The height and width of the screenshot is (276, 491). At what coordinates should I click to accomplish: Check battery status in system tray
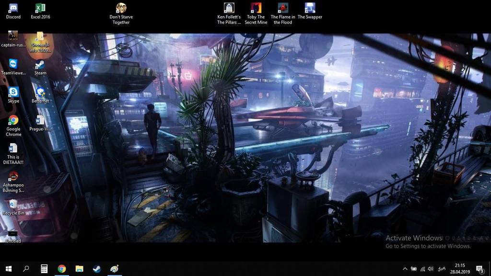click(414, 269)
